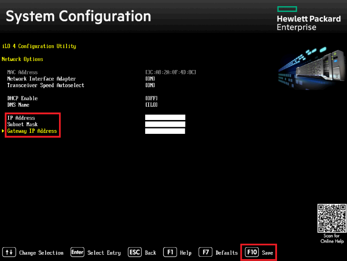Select the DNS Name [ILO] value
This screenshot has width=347, height=261.
(151, 105)
